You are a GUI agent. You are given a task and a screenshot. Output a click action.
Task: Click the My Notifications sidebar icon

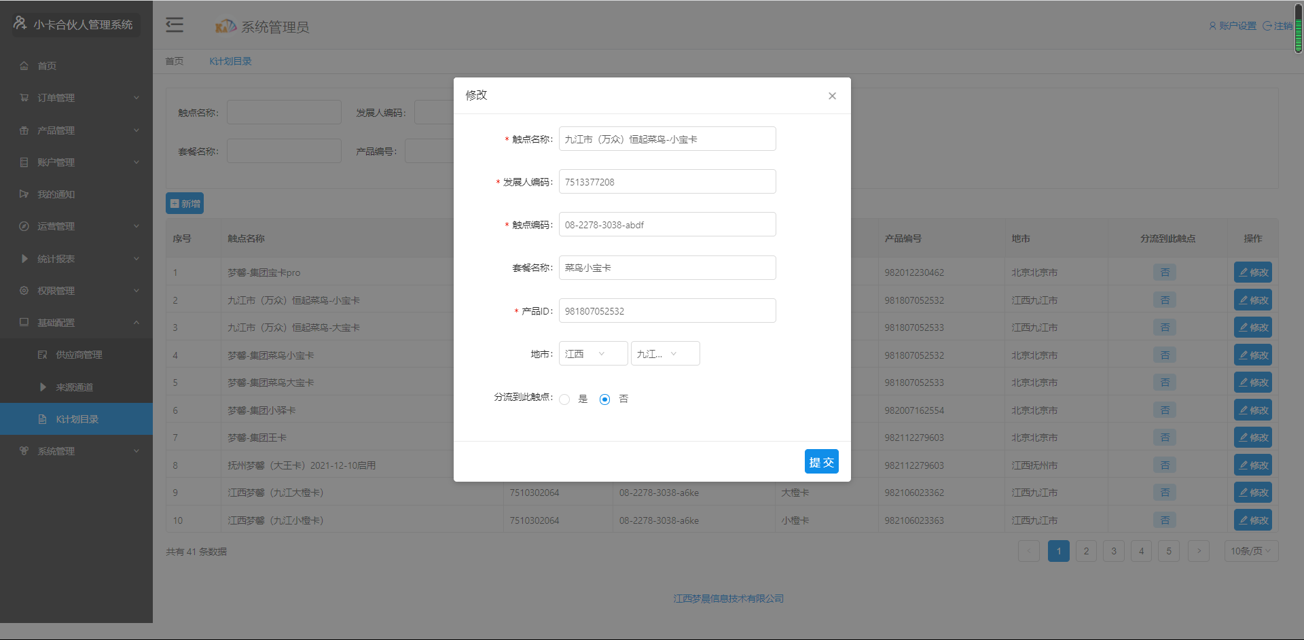tap(24, 194)
